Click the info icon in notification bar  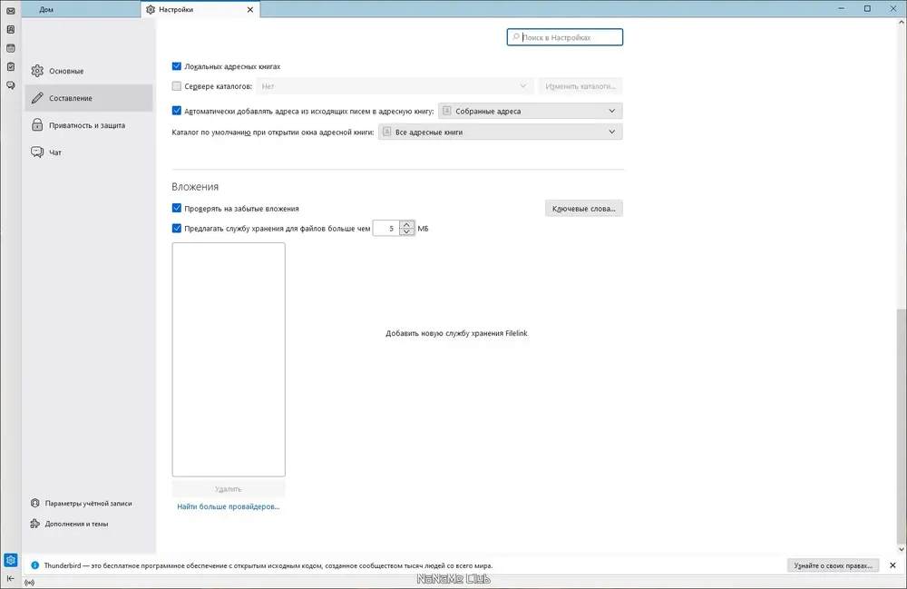pos(34,565)
